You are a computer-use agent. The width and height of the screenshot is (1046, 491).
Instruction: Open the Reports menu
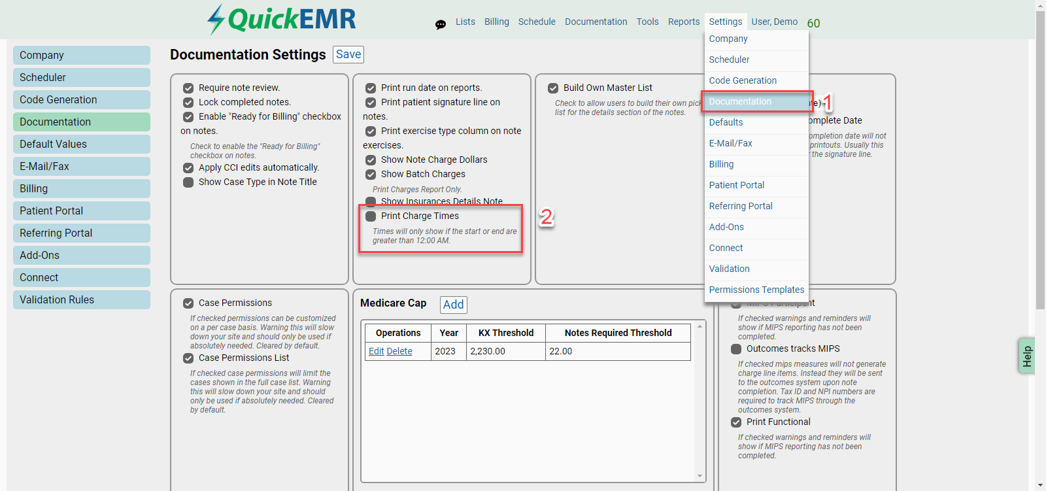click(684, 22)
